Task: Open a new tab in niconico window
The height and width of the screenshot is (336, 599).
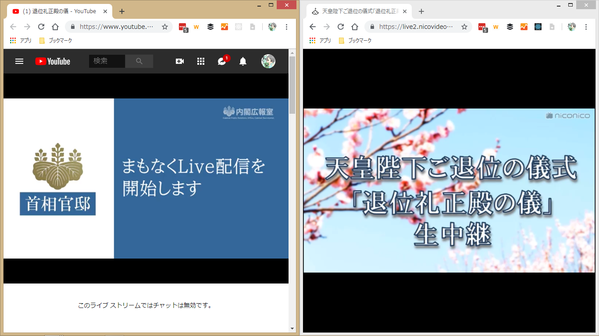Action: coord(421,11)
